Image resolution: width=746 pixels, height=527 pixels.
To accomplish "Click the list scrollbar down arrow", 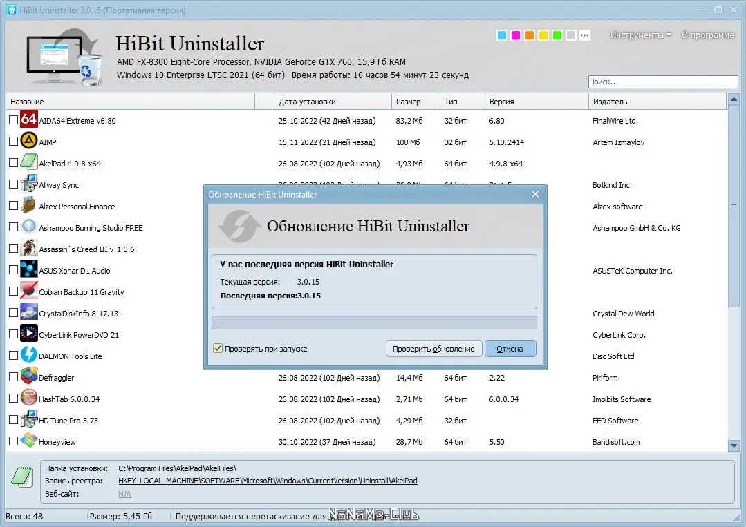I will [733, 445].
